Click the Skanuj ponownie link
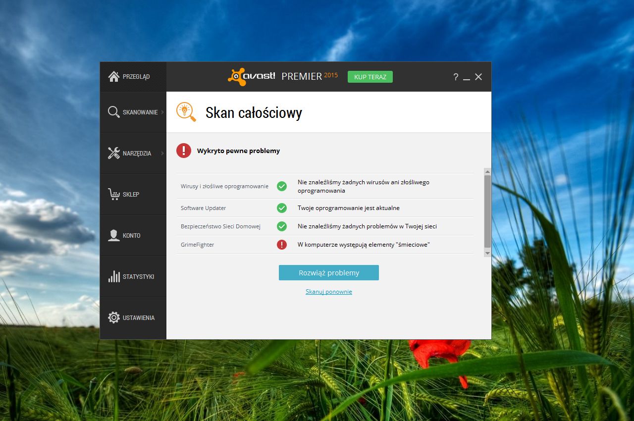The height and width of the screenshot is (421, 634). tap(329, 292)
